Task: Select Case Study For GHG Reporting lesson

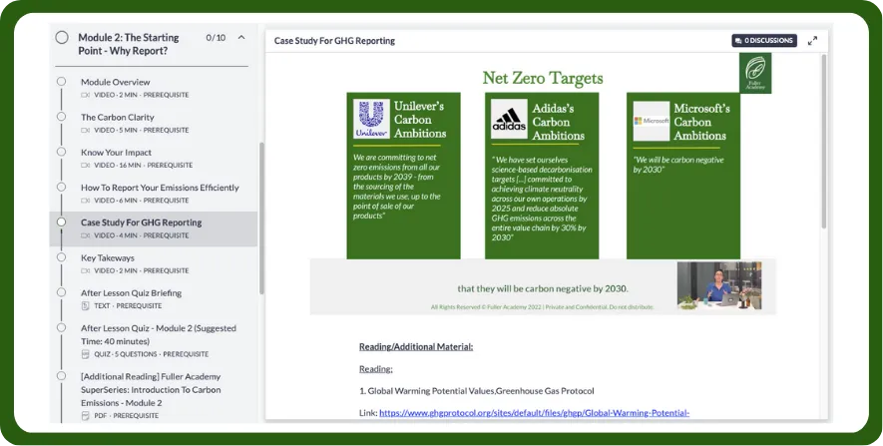Action: point(154,228)
